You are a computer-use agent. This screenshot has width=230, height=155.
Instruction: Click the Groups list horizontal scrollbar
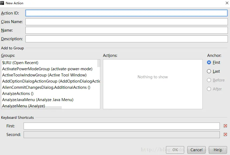click(x=32, y=108)
